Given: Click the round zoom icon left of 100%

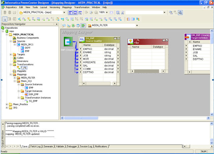Looking at the screenshot, I should (x=96, y=13).
